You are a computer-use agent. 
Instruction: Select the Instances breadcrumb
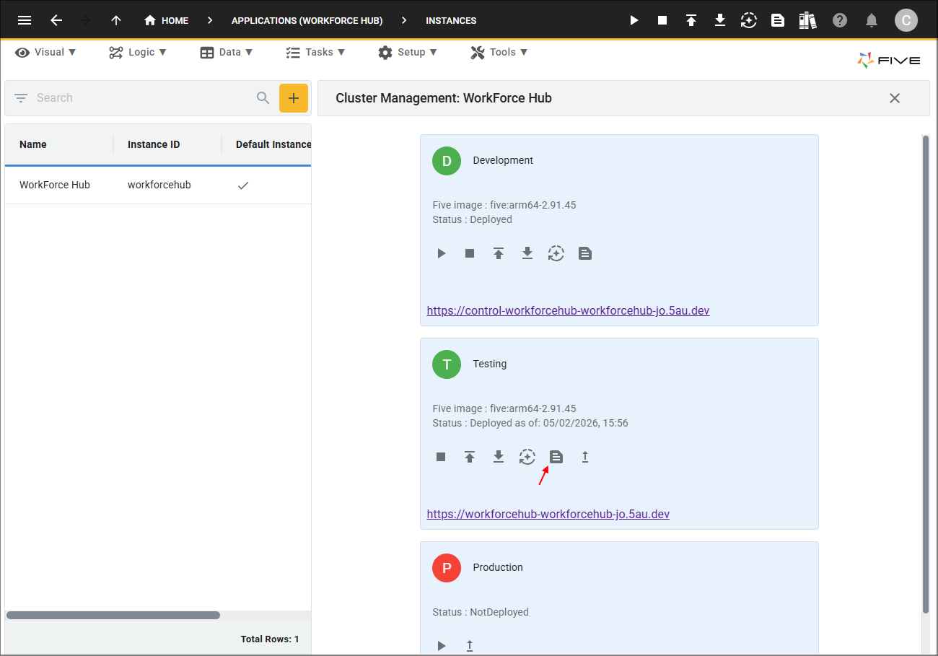pyautogui.click(x=451, y=20)
